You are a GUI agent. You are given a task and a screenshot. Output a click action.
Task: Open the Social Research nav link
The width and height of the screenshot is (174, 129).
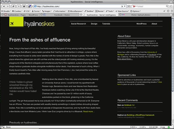pos(79,24)
